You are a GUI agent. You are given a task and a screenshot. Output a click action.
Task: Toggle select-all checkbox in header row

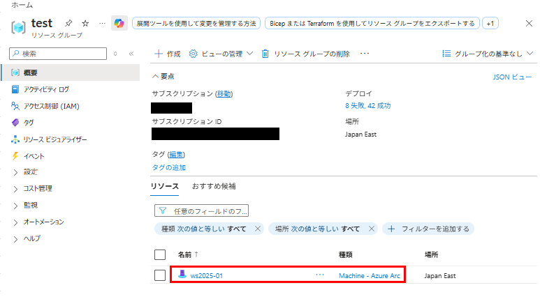pos(160,254)
